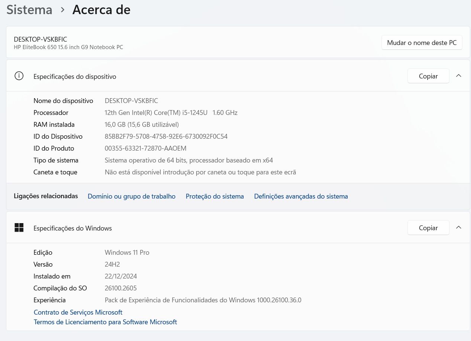The image size is (471, 341).
Task: Select the 24H2 version value
Action: coord(112,264)
